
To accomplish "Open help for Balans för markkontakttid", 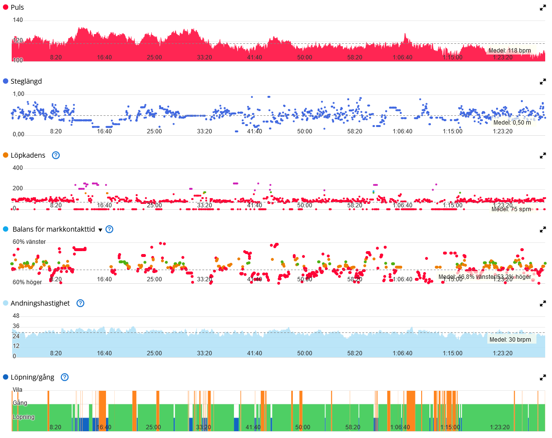I will (x=109, y=229).
